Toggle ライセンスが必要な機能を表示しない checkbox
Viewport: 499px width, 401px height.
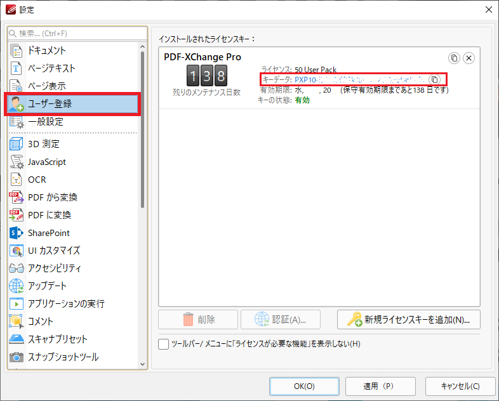point(163,344)
